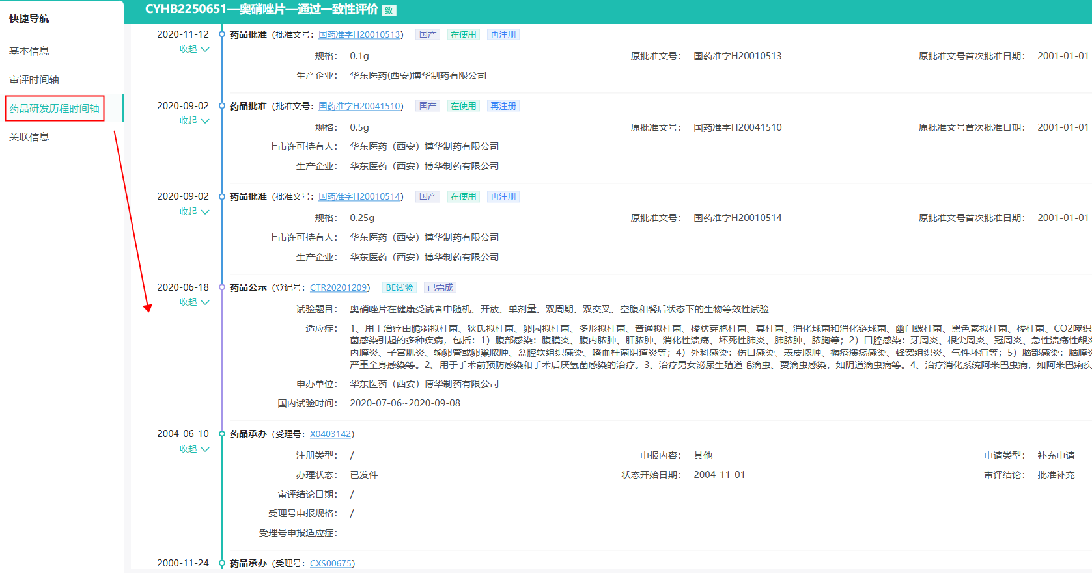This screenshot has width=1092, height=573.
Task: Open approval number link 国药准字H20010513
Action: pyautogui.click(x=359, y=34)
